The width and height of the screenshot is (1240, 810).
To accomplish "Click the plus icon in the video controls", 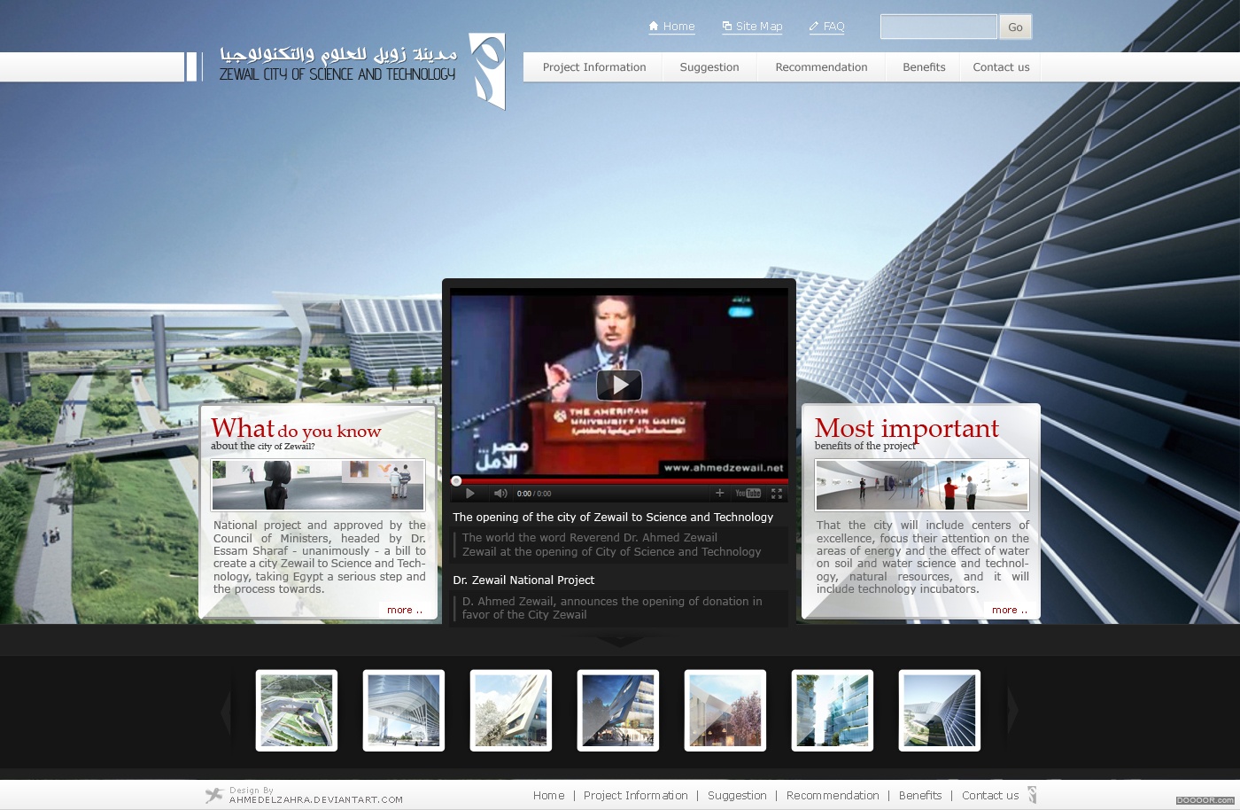I will tap(719, 493).
